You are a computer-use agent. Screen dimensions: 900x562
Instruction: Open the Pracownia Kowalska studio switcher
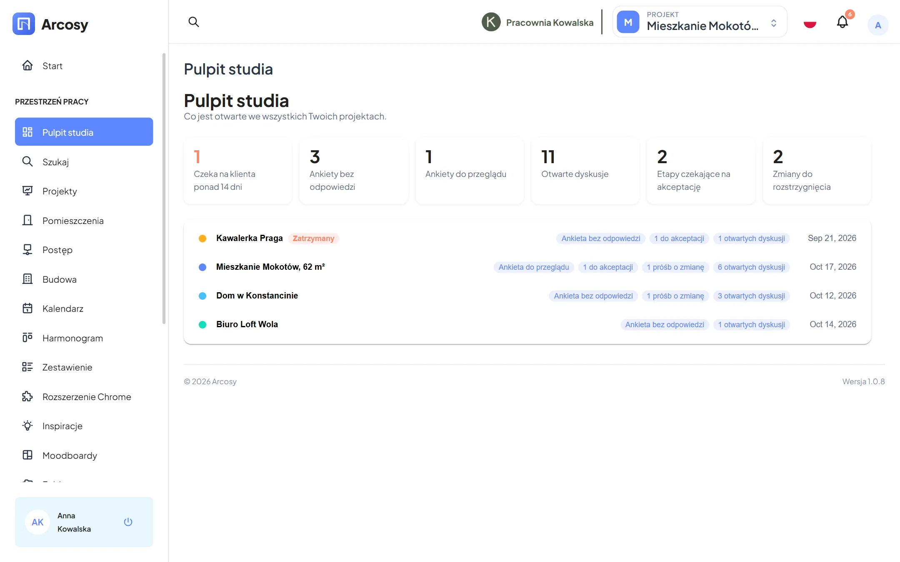(537, 22)
